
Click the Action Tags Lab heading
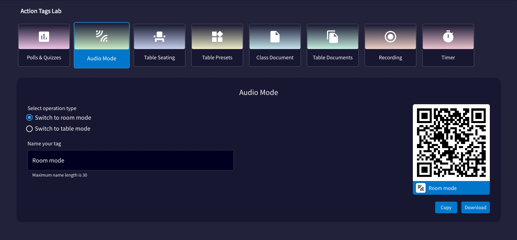click(x=41, y=11)
